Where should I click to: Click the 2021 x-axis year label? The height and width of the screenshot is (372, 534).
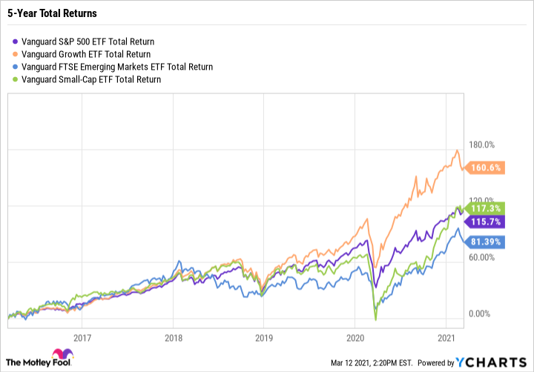[x=446, y=338]
